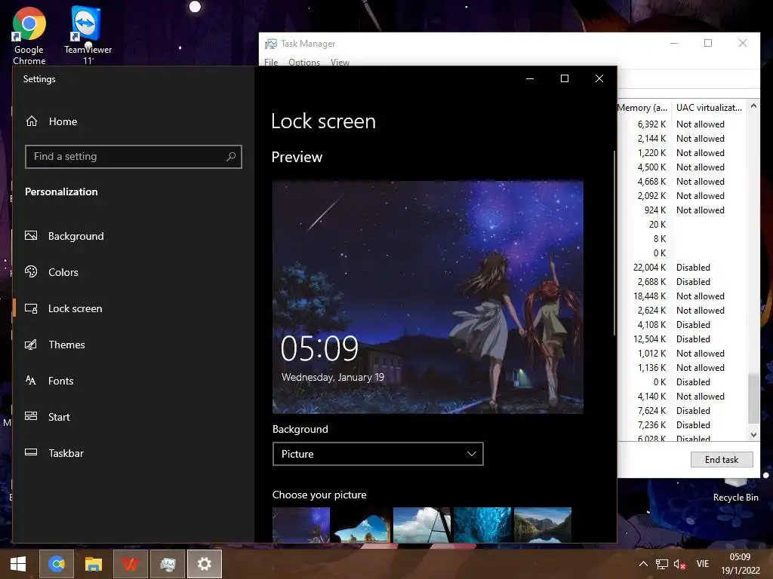Go to Background personalization page

click(76, 236)
